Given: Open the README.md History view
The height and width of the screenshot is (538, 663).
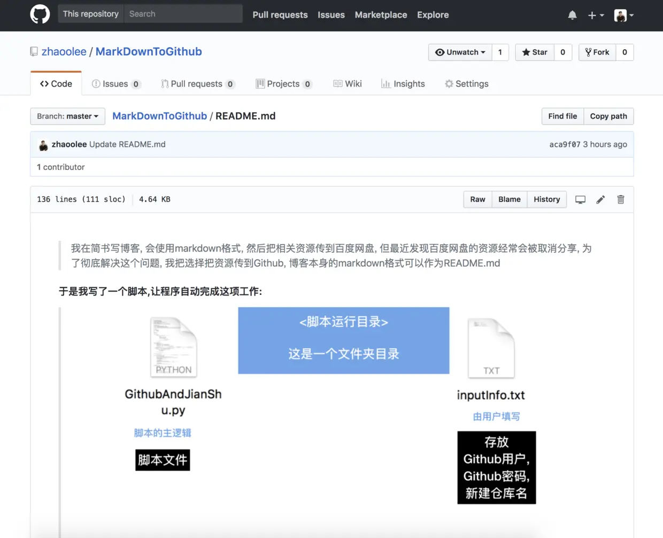Looking at the screenshot, I should (546, 199).
